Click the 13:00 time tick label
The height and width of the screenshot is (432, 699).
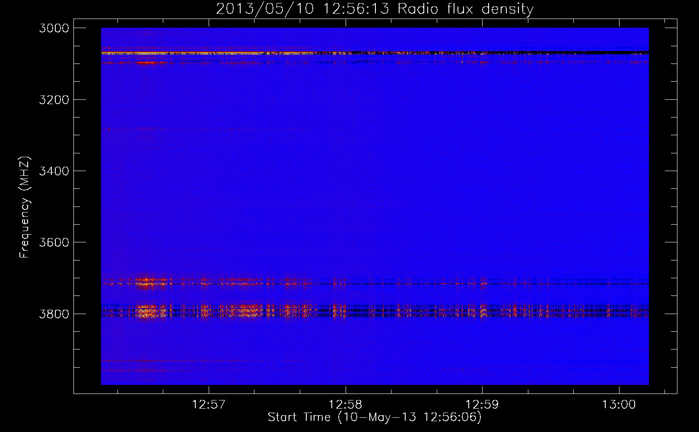tap(619, 405)
